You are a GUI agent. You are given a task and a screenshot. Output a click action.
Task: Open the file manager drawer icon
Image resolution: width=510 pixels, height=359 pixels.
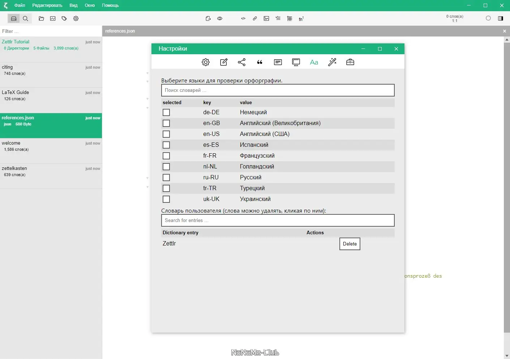click(14, 18)
